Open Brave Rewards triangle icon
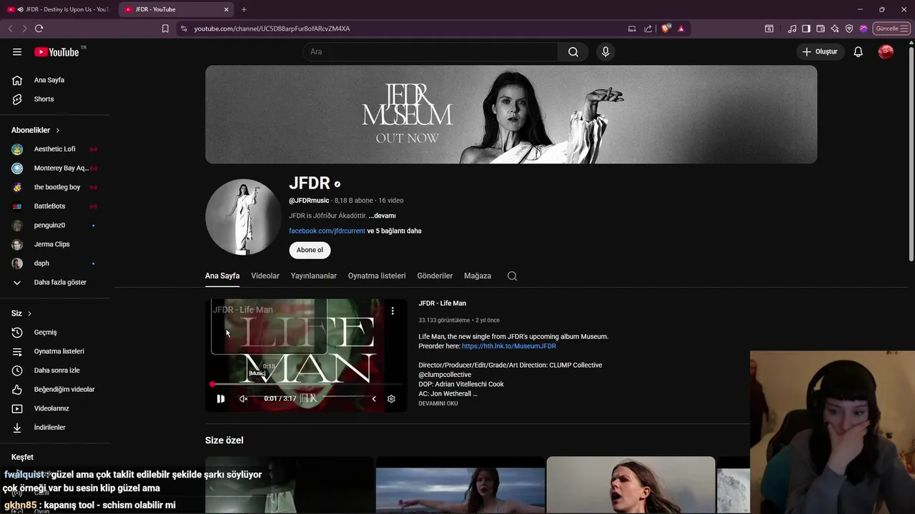 tap(681, 29)
